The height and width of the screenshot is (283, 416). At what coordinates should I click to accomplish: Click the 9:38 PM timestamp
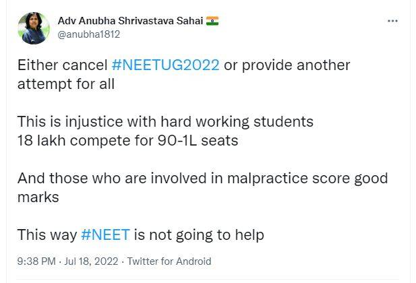(37, 261)
